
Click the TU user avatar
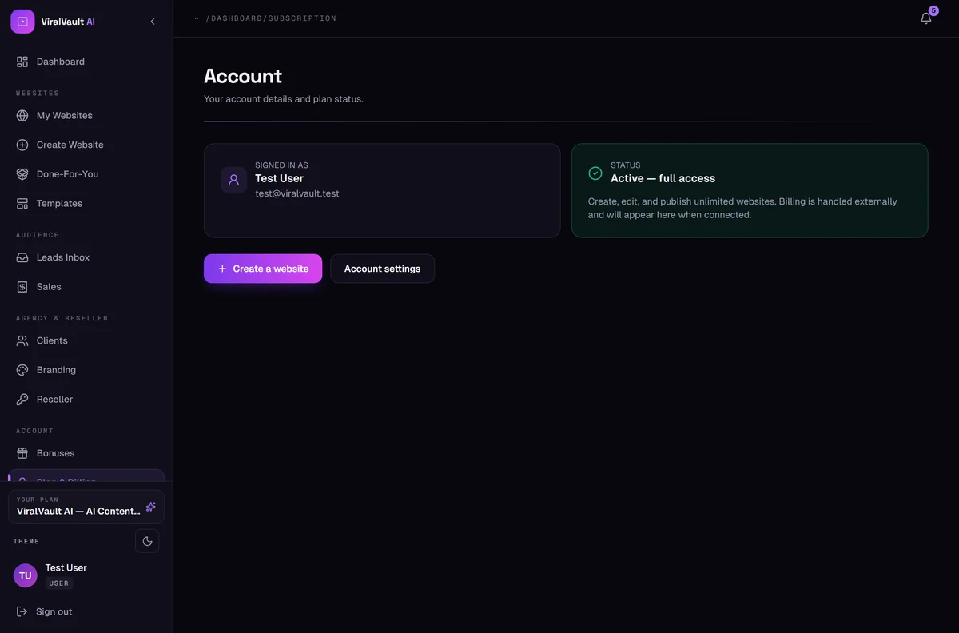pos(26,575)
